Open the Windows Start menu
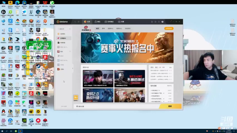237x133 pixels. click(x=2, y=131)
